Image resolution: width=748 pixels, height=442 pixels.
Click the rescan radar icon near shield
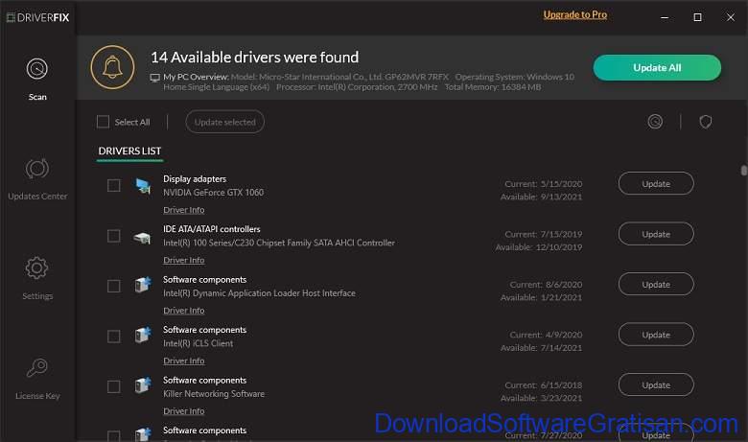(655, 122)
